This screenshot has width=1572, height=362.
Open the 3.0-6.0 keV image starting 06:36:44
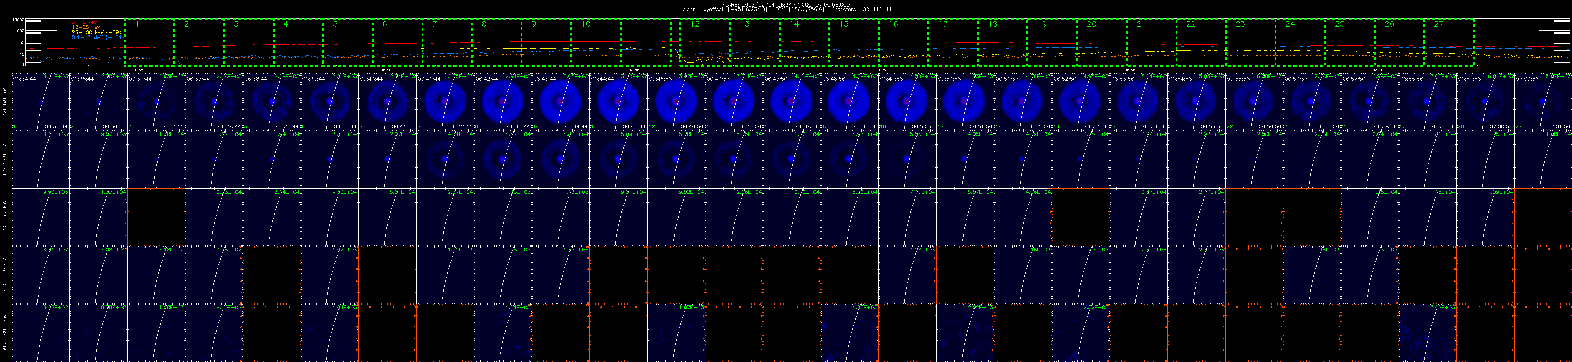(156, 101)
